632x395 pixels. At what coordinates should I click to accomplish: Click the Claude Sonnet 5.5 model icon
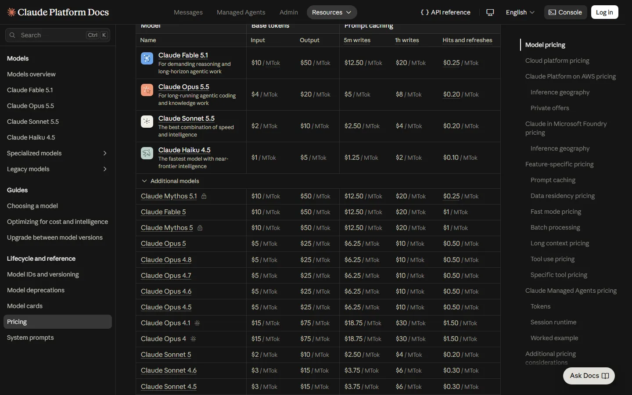point(147,122)
